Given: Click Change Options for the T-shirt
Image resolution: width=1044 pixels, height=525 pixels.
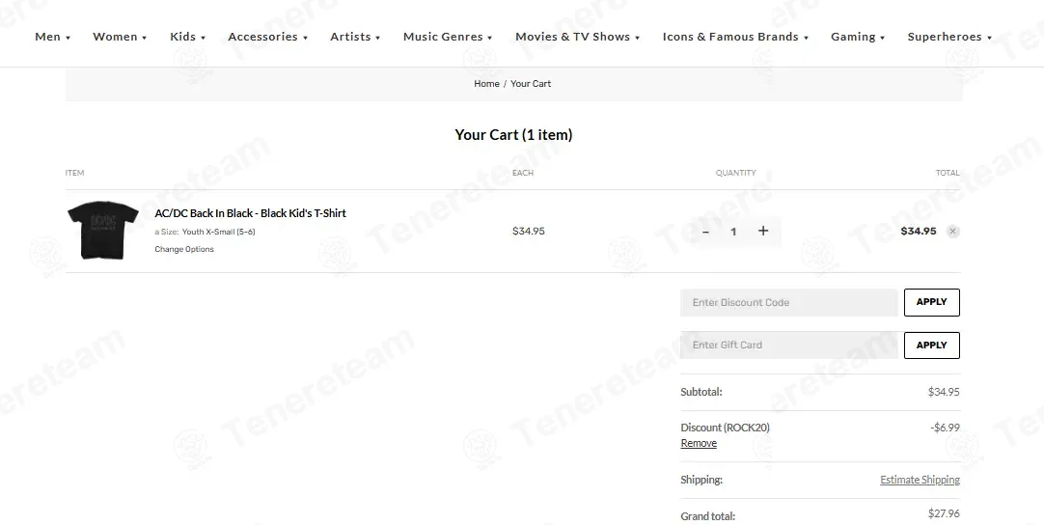Looking at the screenshot, I should coord(184,249).
